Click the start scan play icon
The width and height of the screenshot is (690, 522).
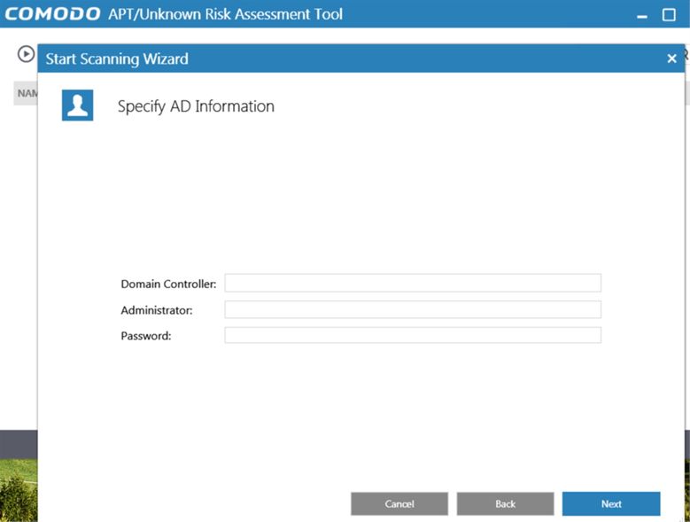point(26,54)
